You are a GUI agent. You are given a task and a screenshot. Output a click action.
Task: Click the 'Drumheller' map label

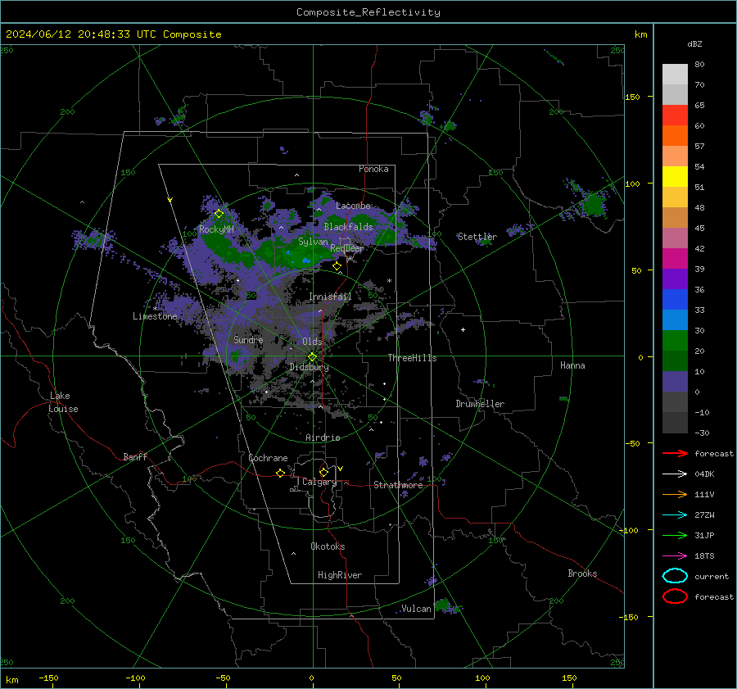[480, 404]
